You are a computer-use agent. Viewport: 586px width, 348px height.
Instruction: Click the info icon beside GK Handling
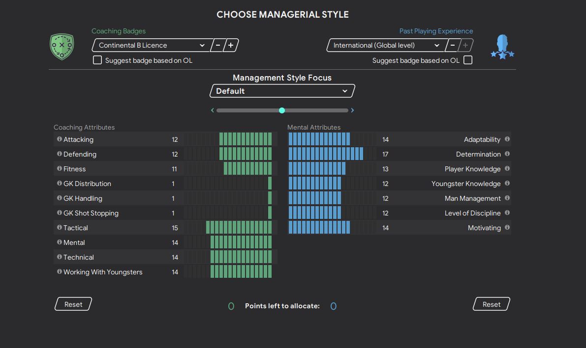[60, 198]
